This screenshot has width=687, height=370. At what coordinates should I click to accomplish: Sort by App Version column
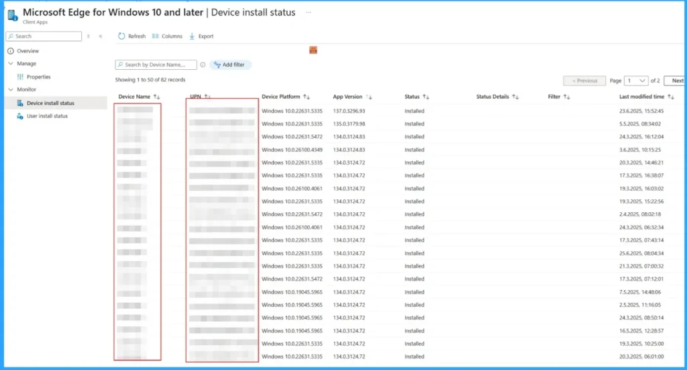tap(369, 97)
